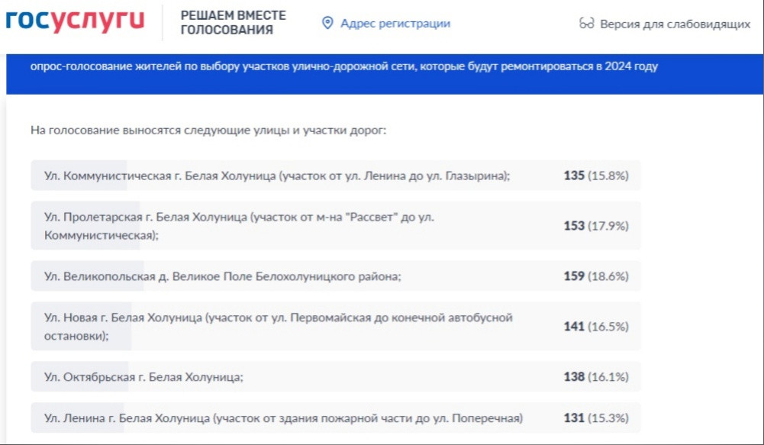
Task: Click the 141 (16.5%) vote count
Action: pos(595,326)
